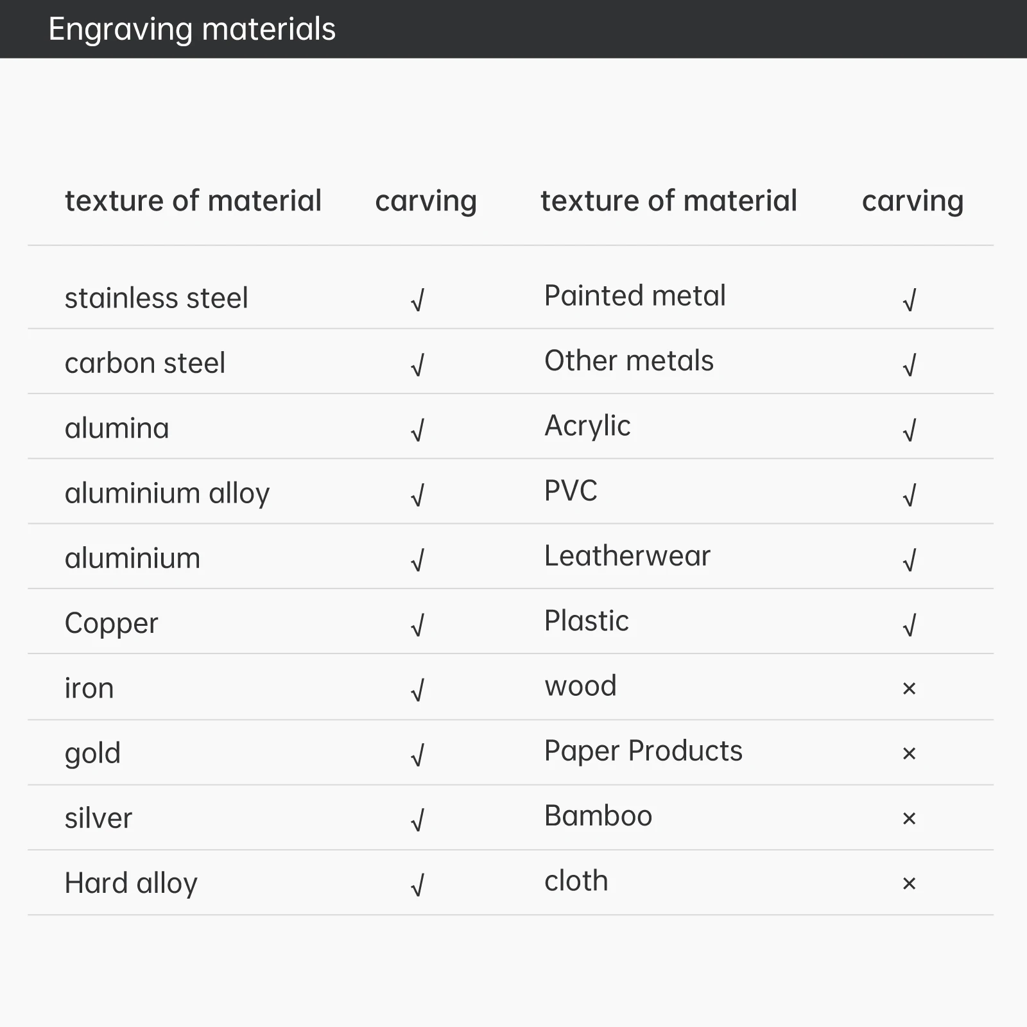Click the checkmark beside carbon steel
This screenshot has width=1027, height=1027.
coord(418,365)
